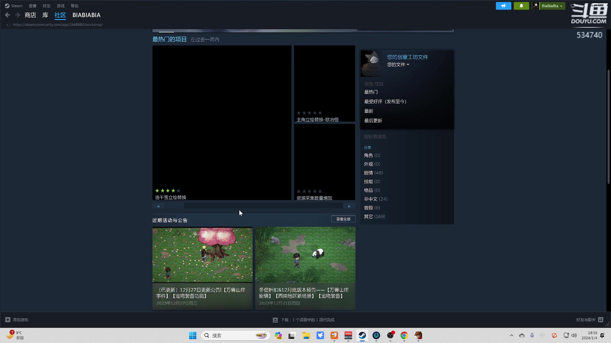The width and height of the screenshot is (611, 343).
Task: Open the 查看 menu
Action: pos(32,6)
